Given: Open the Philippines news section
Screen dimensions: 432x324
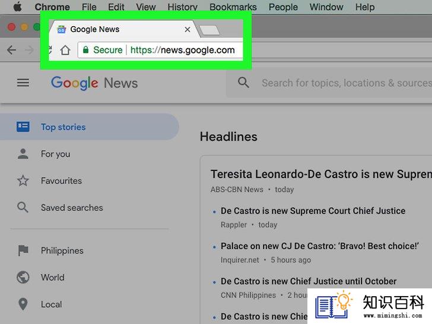Looking at the screenshot, I should pyautogui.click(x=62, y=250).
